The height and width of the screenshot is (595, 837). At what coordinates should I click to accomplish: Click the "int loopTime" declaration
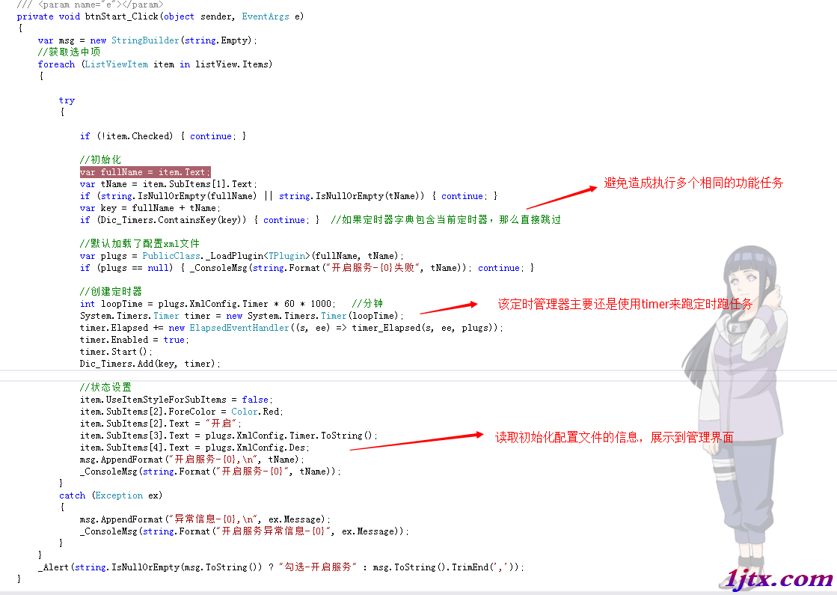click(208, 304)
